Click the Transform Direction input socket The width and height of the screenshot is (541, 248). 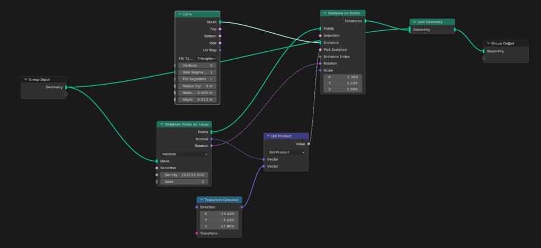tap(197, 207)
